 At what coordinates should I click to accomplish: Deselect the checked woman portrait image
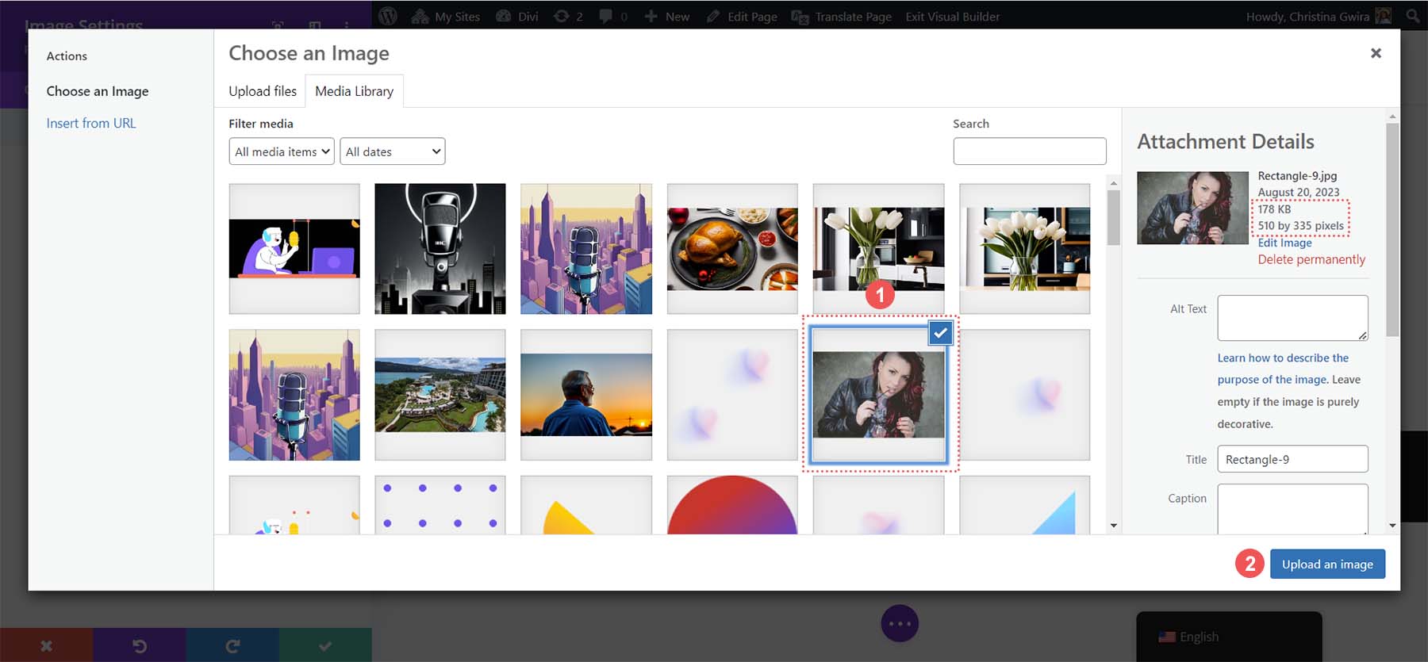pos(940,333)
